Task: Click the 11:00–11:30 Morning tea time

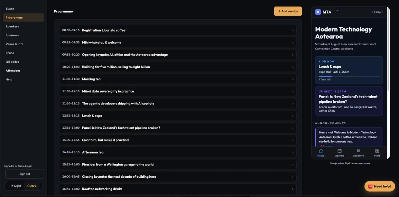Action: tap(71, 79)
